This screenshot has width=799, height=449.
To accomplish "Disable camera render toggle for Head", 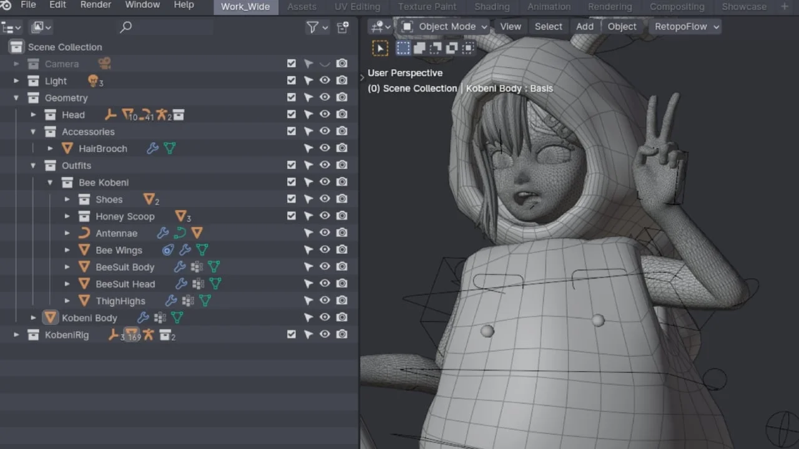I will (341, 114).
